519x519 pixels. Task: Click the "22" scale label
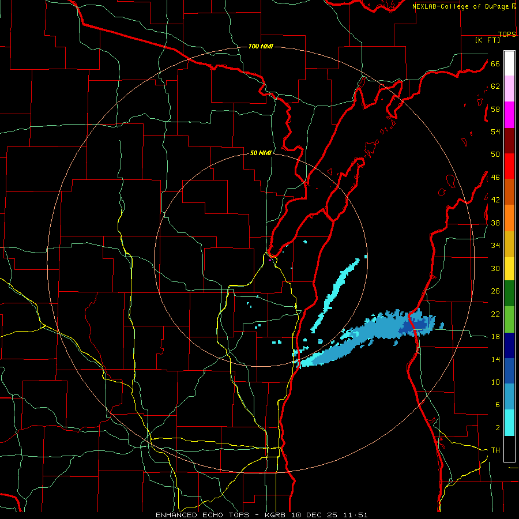[495, 314]
